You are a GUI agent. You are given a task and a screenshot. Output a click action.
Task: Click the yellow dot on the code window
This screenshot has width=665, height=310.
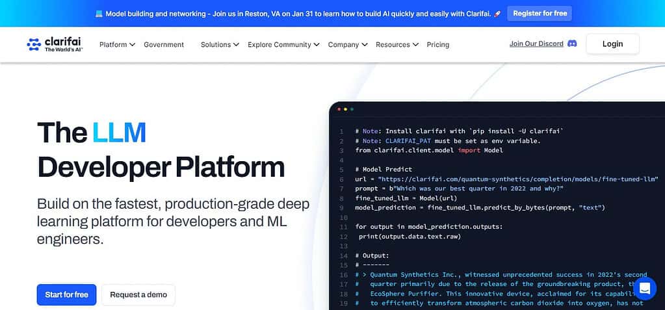(345, 109)
